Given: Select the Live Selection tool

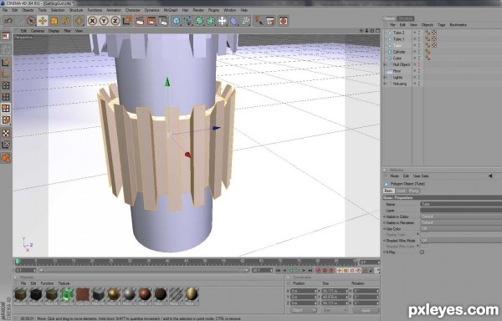Looking at the screenshot, I should point(31,21).
